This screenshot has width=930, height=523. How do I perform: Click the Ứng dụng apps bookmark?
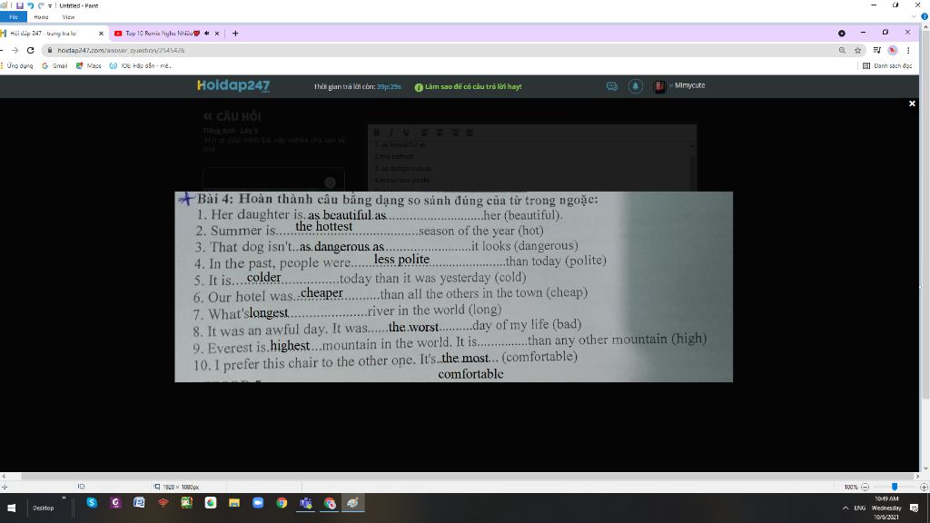pos(17,65)
